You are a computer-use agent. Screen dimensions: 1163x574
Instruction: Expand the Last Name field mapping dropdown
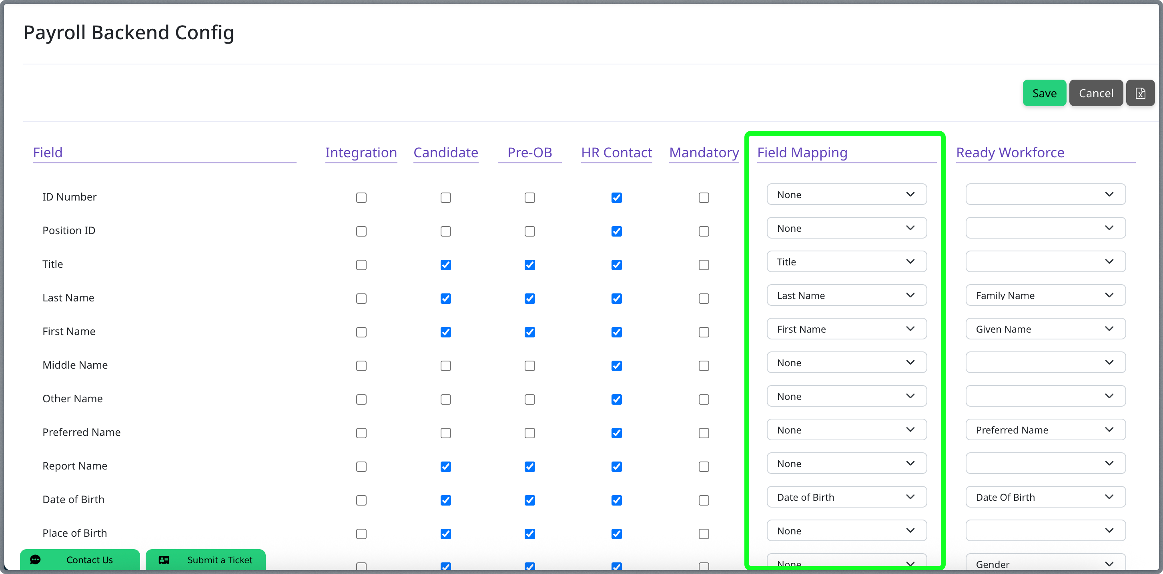[846, 295]
